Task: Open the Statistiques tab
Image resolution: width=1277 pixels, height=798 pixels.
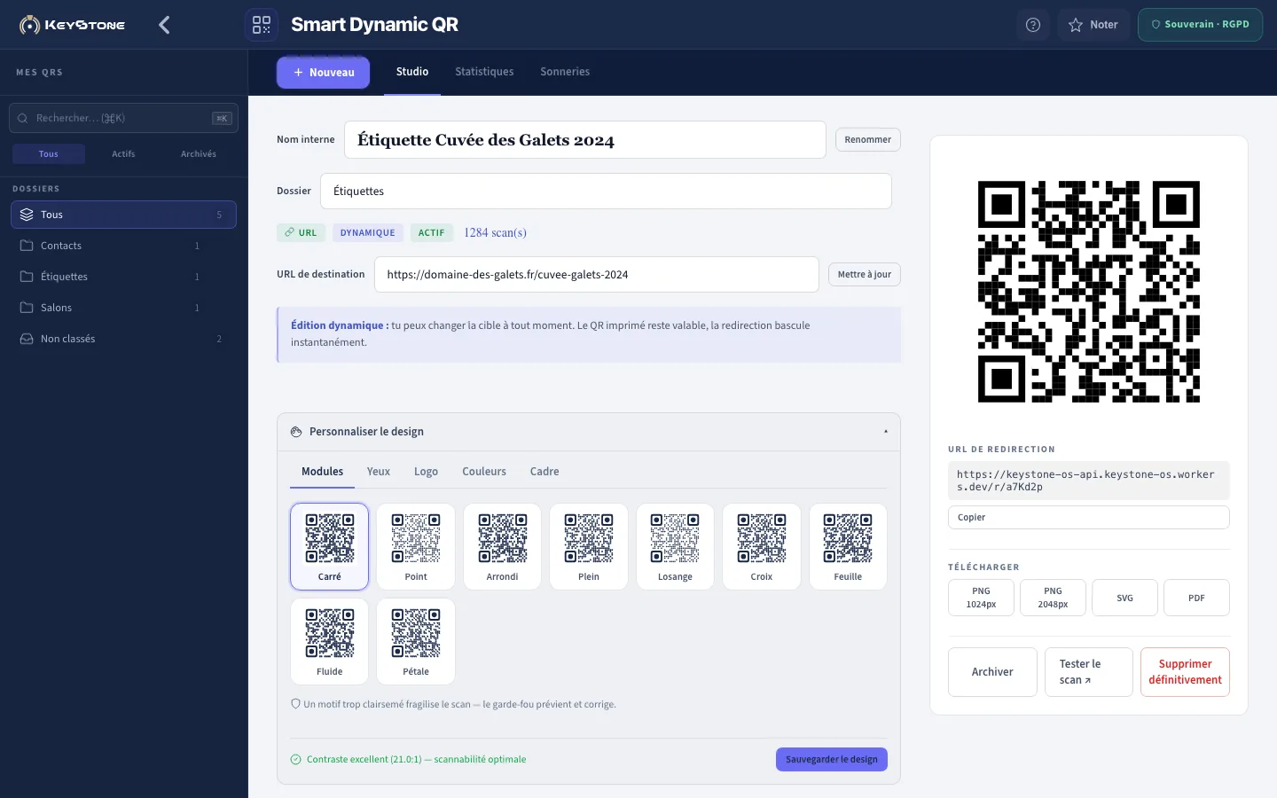Action: (484, 72)
